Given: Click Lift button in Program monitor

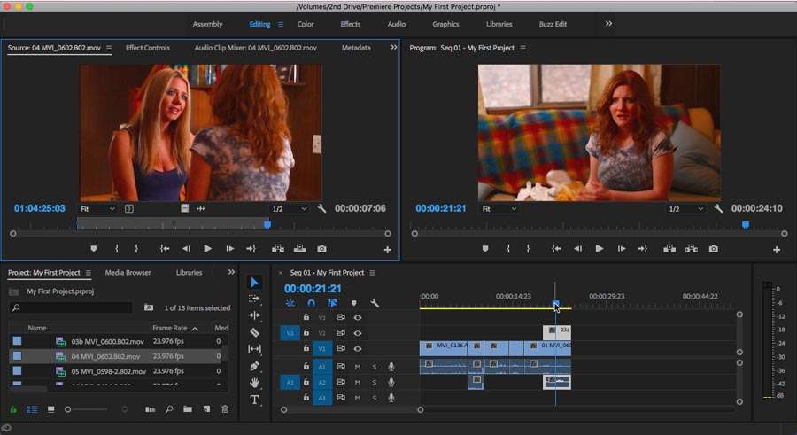Looking at the screenshot, I should (x=669, y=249).
